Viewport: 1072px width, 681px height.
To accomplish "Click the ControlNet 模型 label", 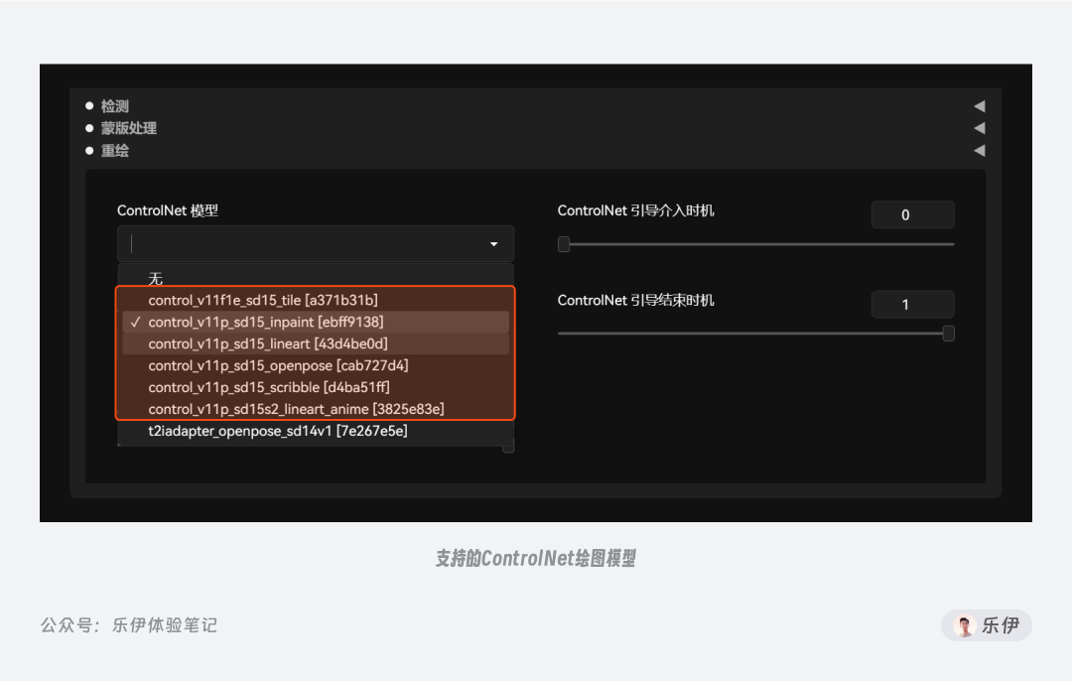I will (168, 210).
